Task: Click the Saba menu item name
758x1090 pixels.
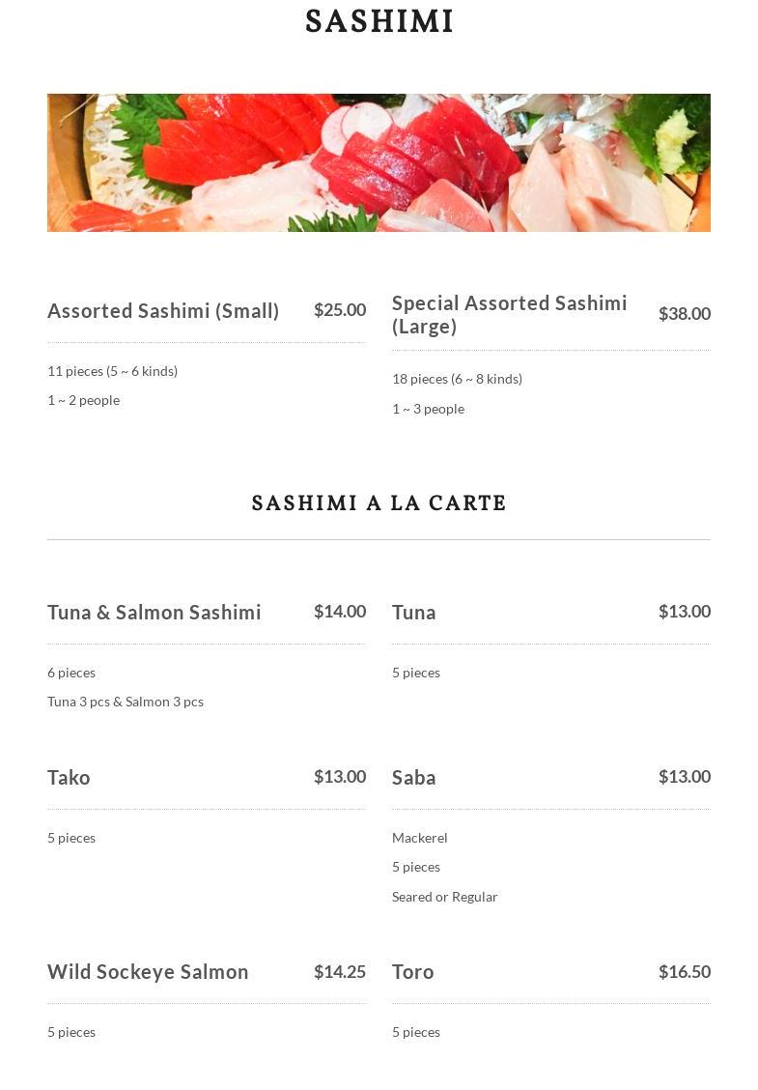Action: pyautogui.click(x=414, y=778)
